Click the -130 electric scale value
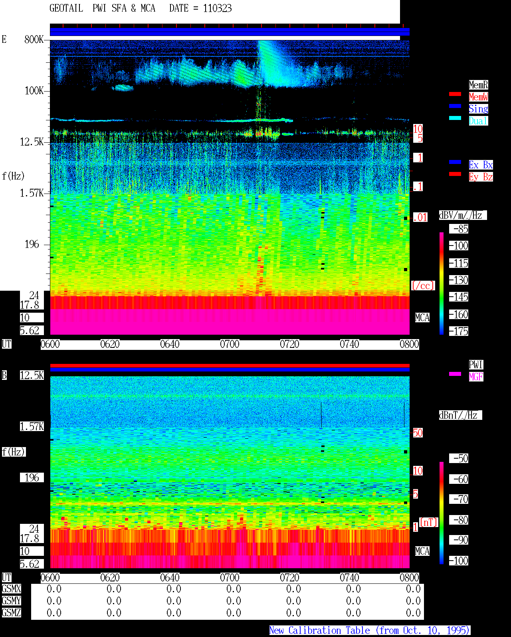Image resolution: width=511 pixels, height=637 pixels. coord(459,280)
